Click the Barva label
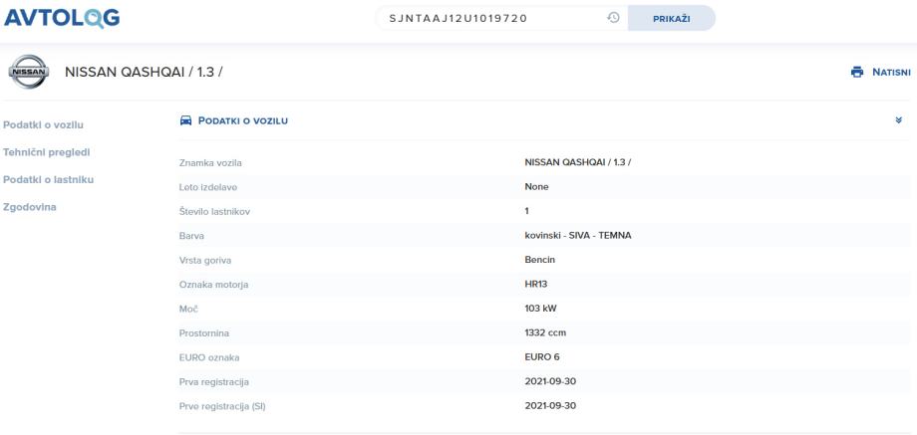 click(x=191, y=236)
